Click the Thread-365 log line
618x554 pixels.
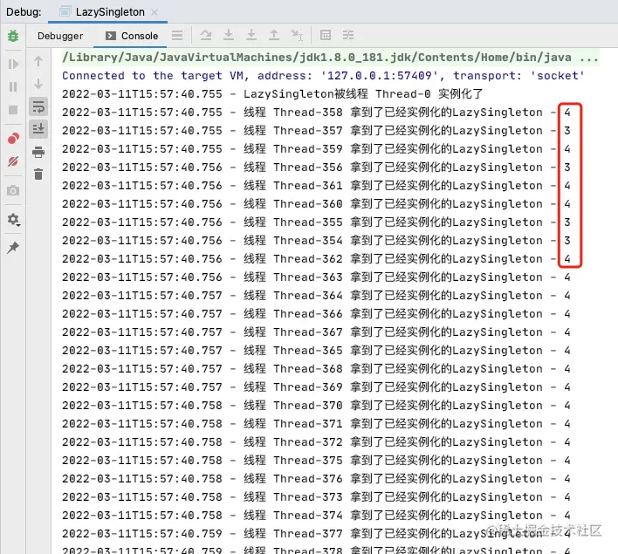(x=317, y=351)
